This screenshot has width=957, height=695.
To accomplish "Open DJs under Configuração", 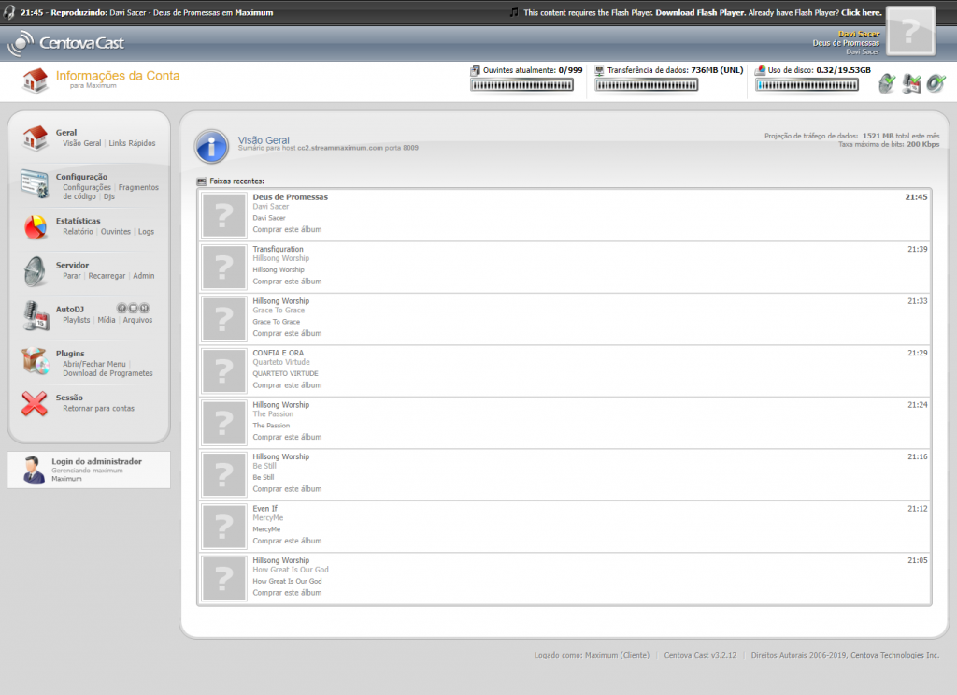I will click(108, 196).
